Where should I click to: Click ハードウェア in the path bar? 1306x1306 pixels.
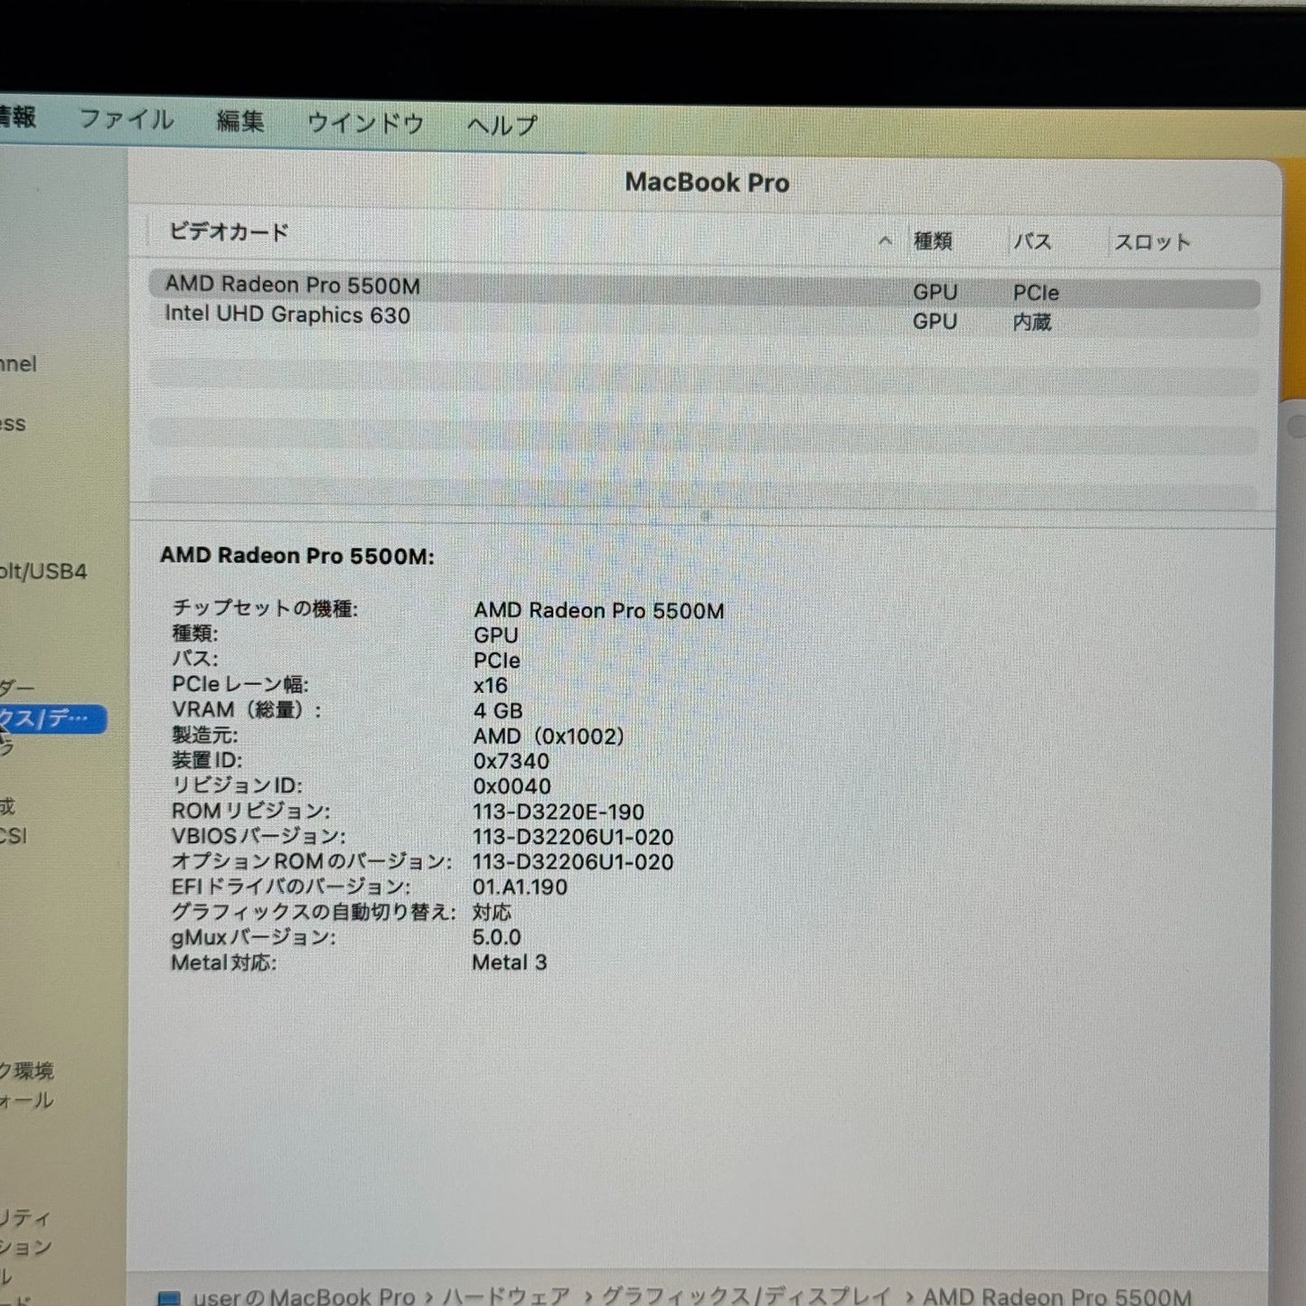pyautogui.click(x=506, y=1296)
